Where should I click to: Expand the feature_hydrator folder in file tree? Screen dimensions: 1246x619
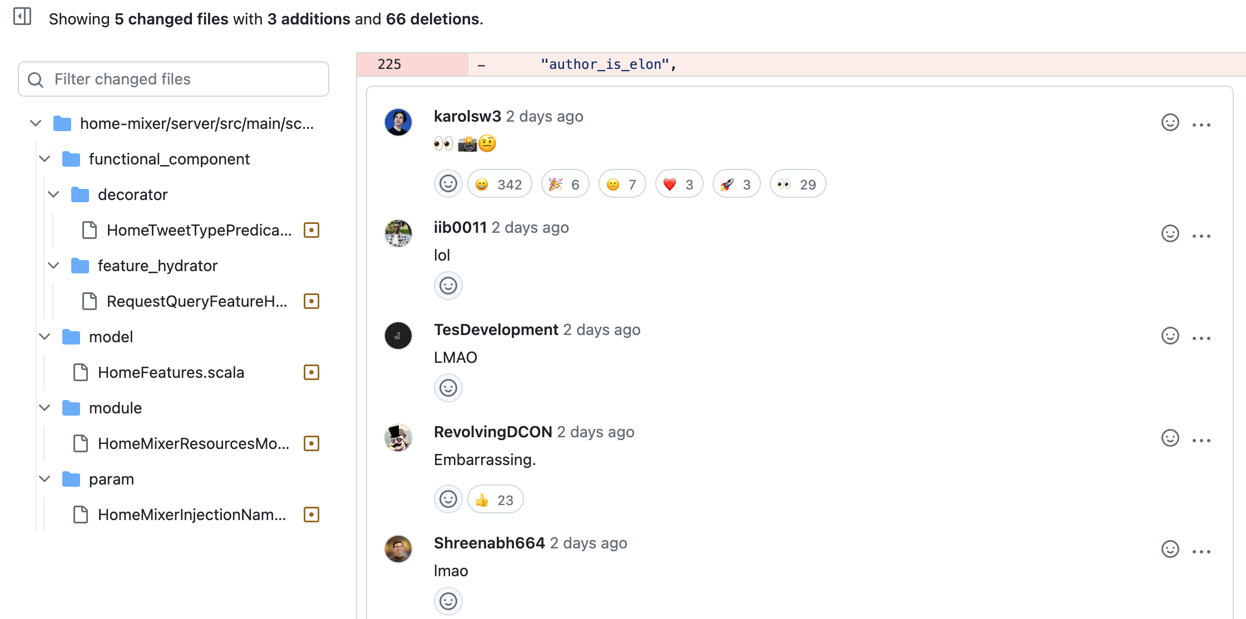point(52,266)
